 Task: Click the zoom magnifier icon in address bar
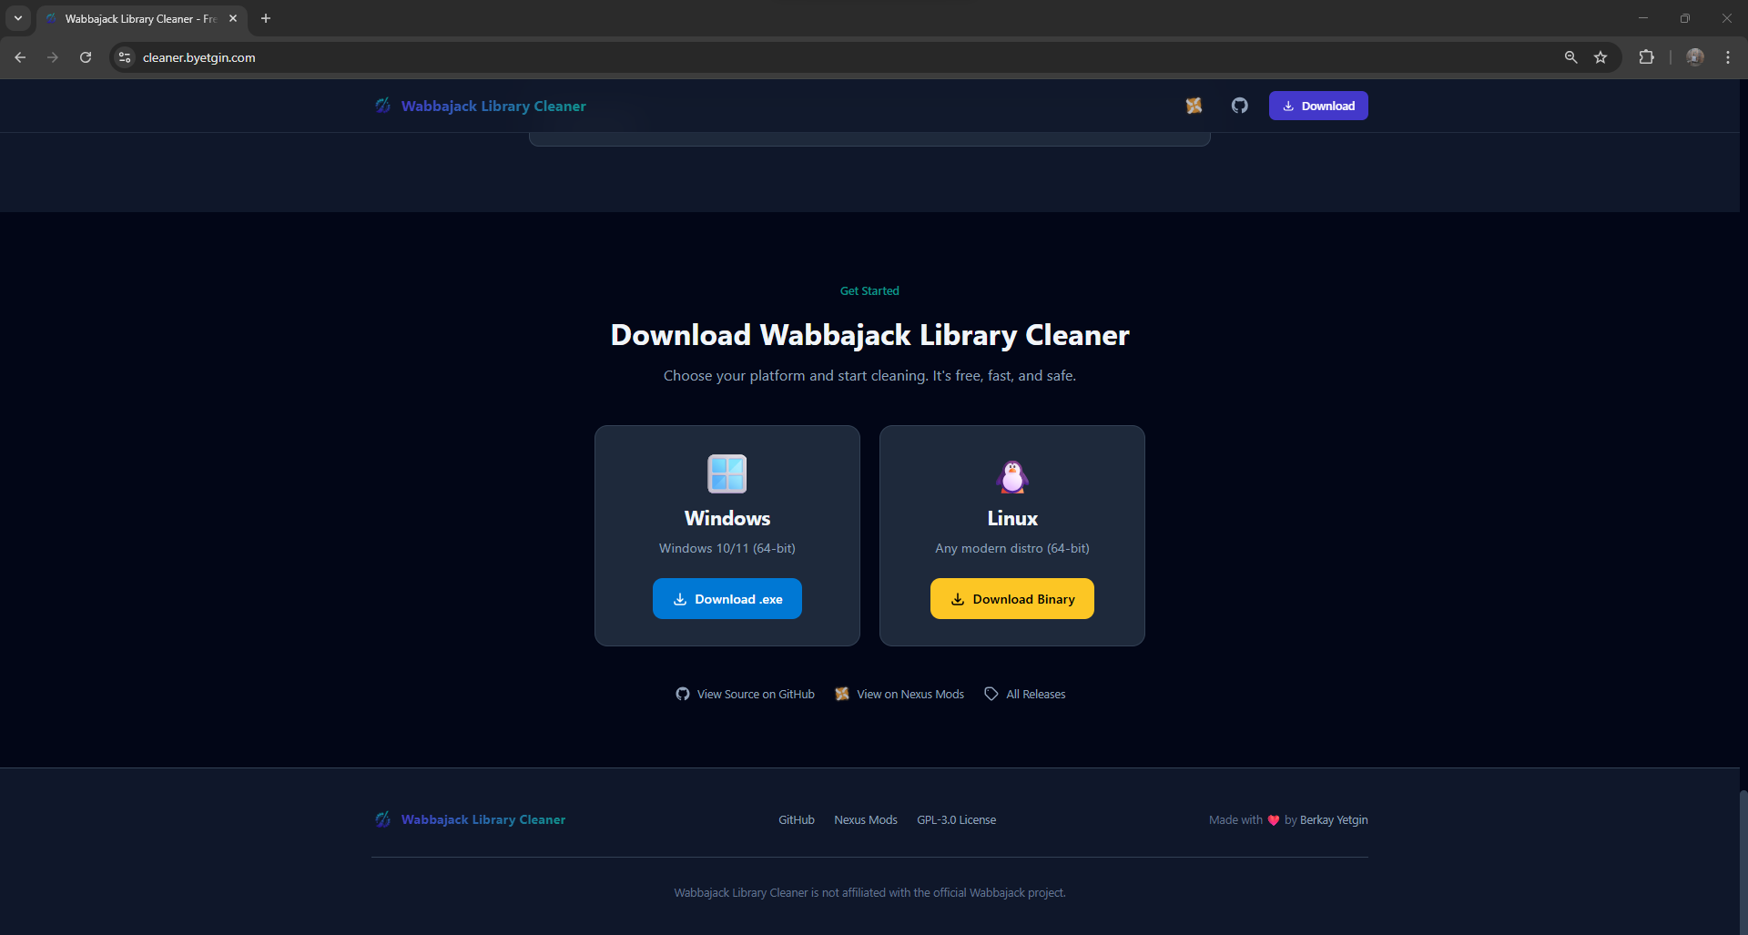[1570, 57]
